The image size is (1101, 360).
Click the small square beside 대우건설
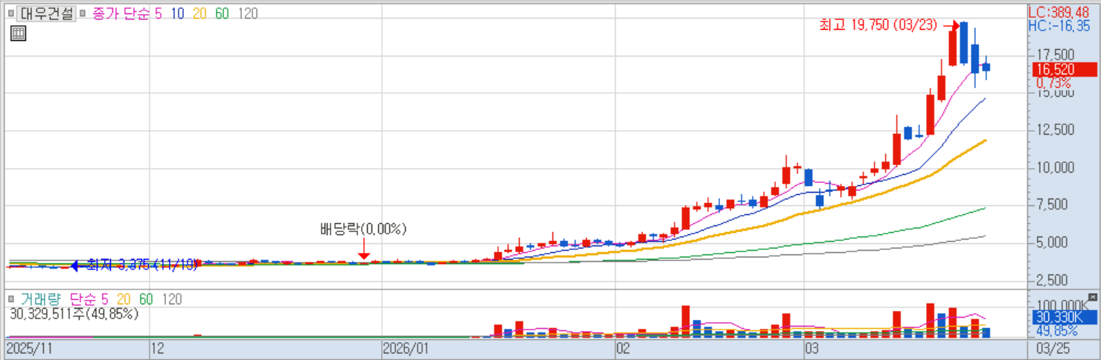(11, 13)
